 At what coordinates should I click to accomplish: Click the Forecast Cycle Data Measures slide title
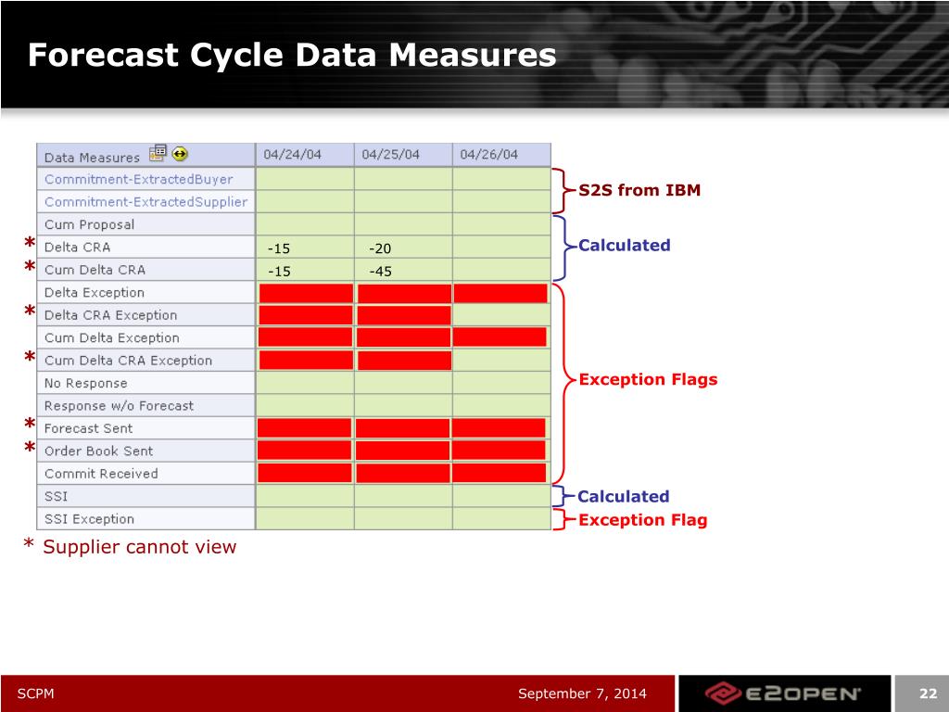pyautogui.click(x=292, y=55)
